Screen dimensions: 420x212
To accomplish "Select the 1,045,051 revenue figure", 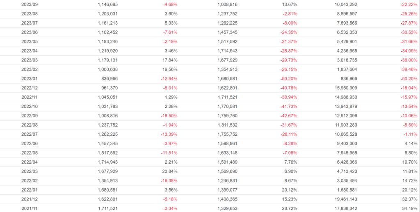I will [x=107, y=97].
